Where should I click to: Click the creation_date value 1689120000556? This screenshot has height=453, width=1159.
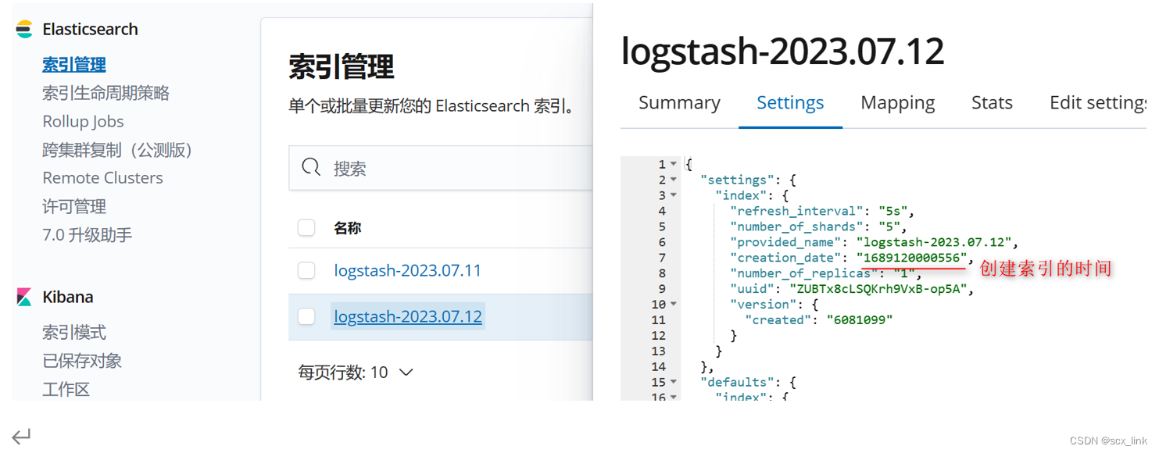pyautogui.click(x=912, y=258)
